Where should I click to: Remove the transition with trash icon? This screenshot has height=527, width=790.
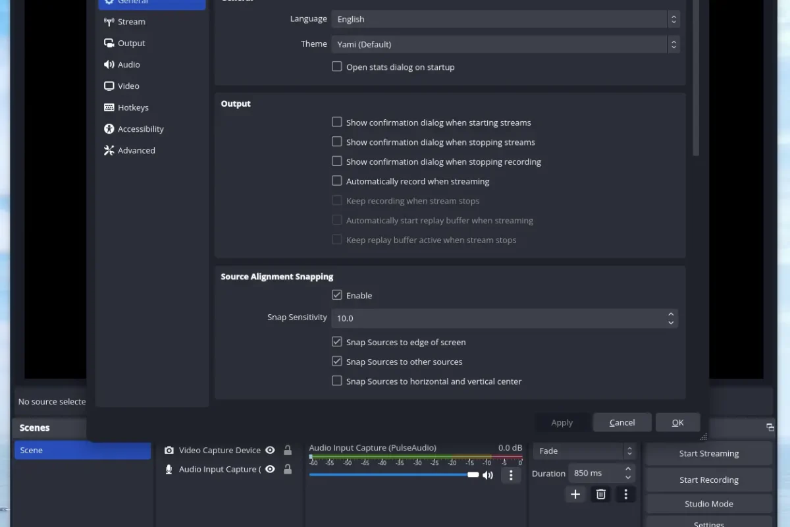click(600, 494)
